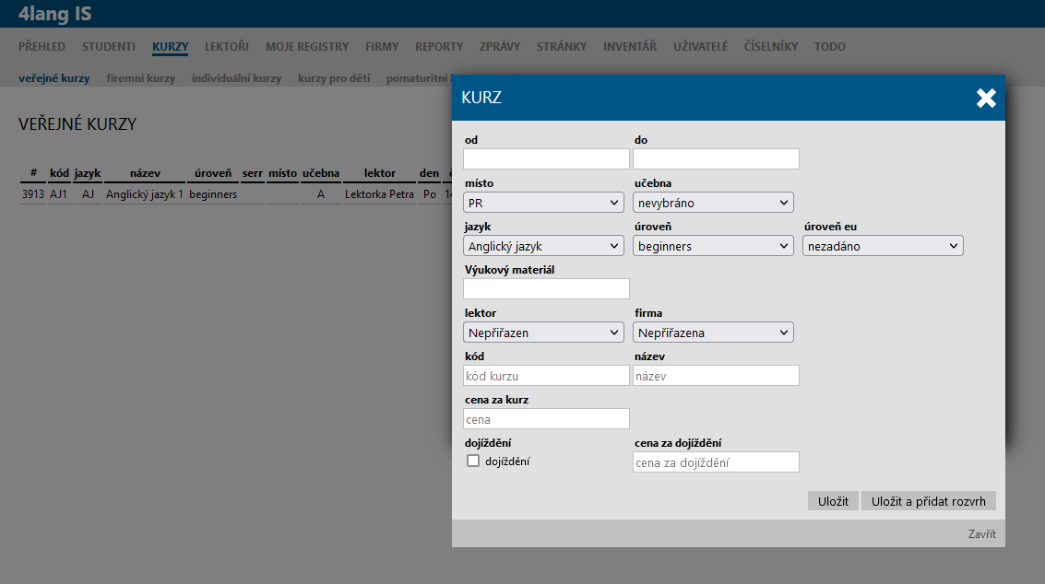Open the místo dropdown showing PR
Viewport: 1045px width, 584px height.
(x=544, y=203)
